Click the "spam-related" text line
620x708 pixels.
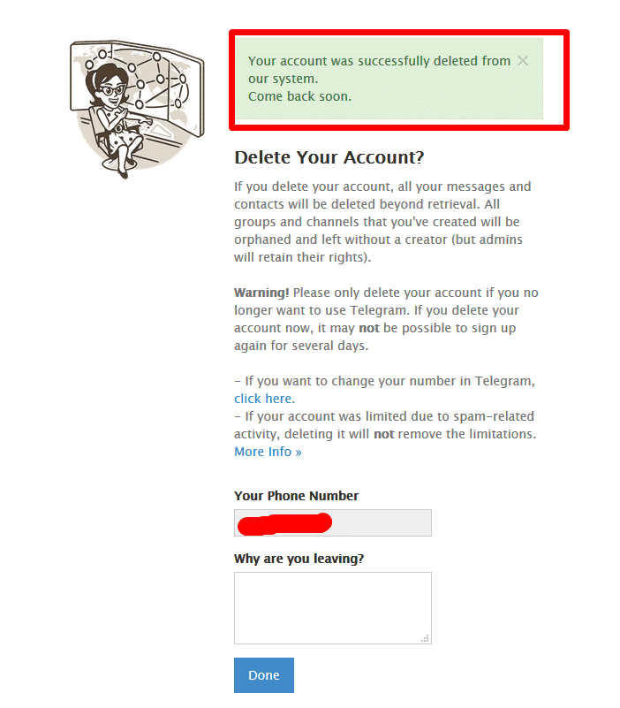384,416
